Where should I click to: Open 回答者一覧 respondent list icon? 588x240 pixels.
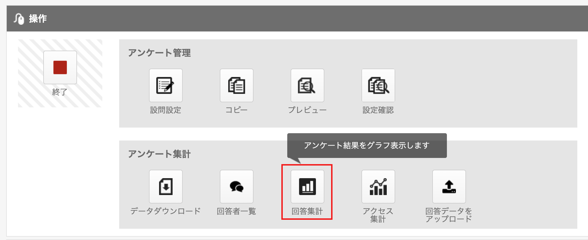237,187
